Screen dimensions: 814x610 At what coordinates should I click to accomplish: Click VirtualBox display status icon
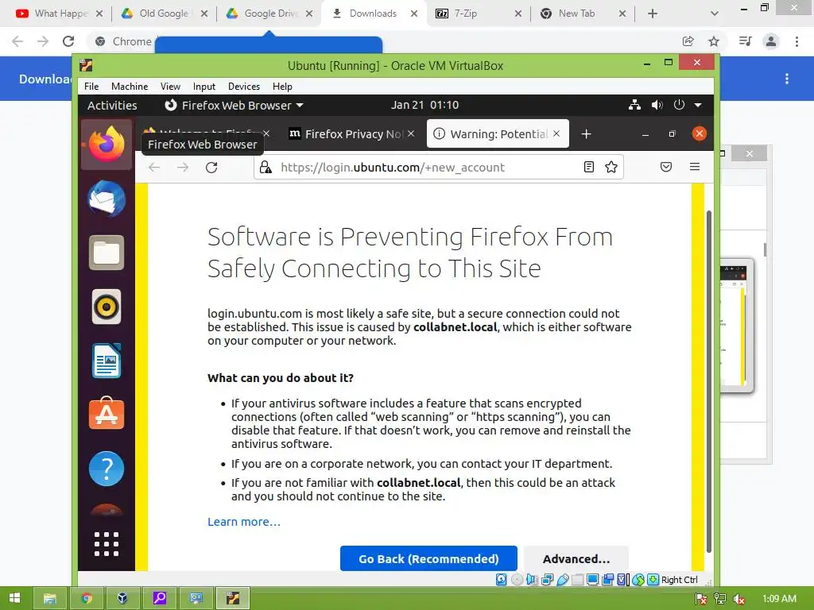(592, 579)
